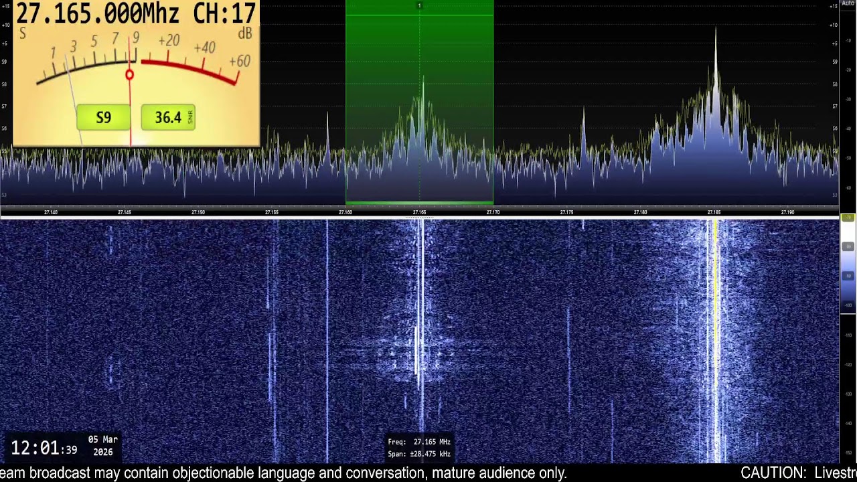Click the S-meter red peak indicator circle

point(129,75)
